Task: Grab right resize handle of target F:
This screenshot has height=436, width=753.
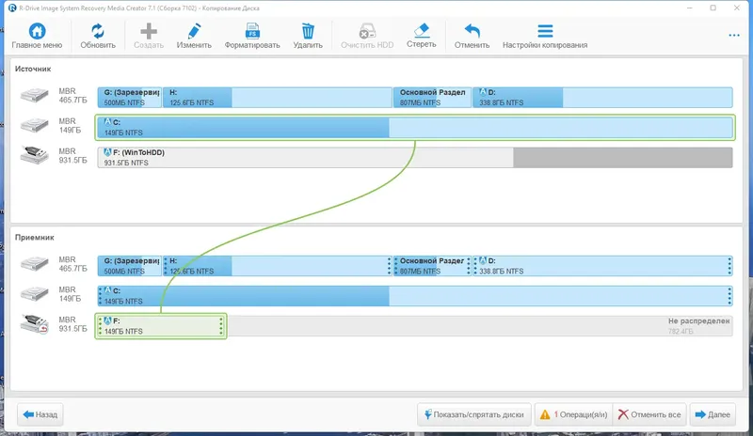Action: coord(221,326)
